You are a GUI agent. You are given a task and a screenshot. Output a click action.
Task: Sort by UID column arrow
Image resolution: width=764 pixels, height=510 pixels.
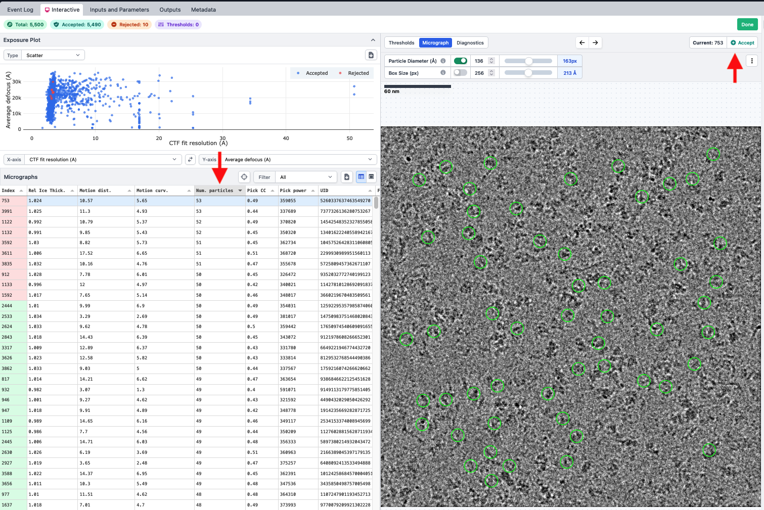[370, 191]
